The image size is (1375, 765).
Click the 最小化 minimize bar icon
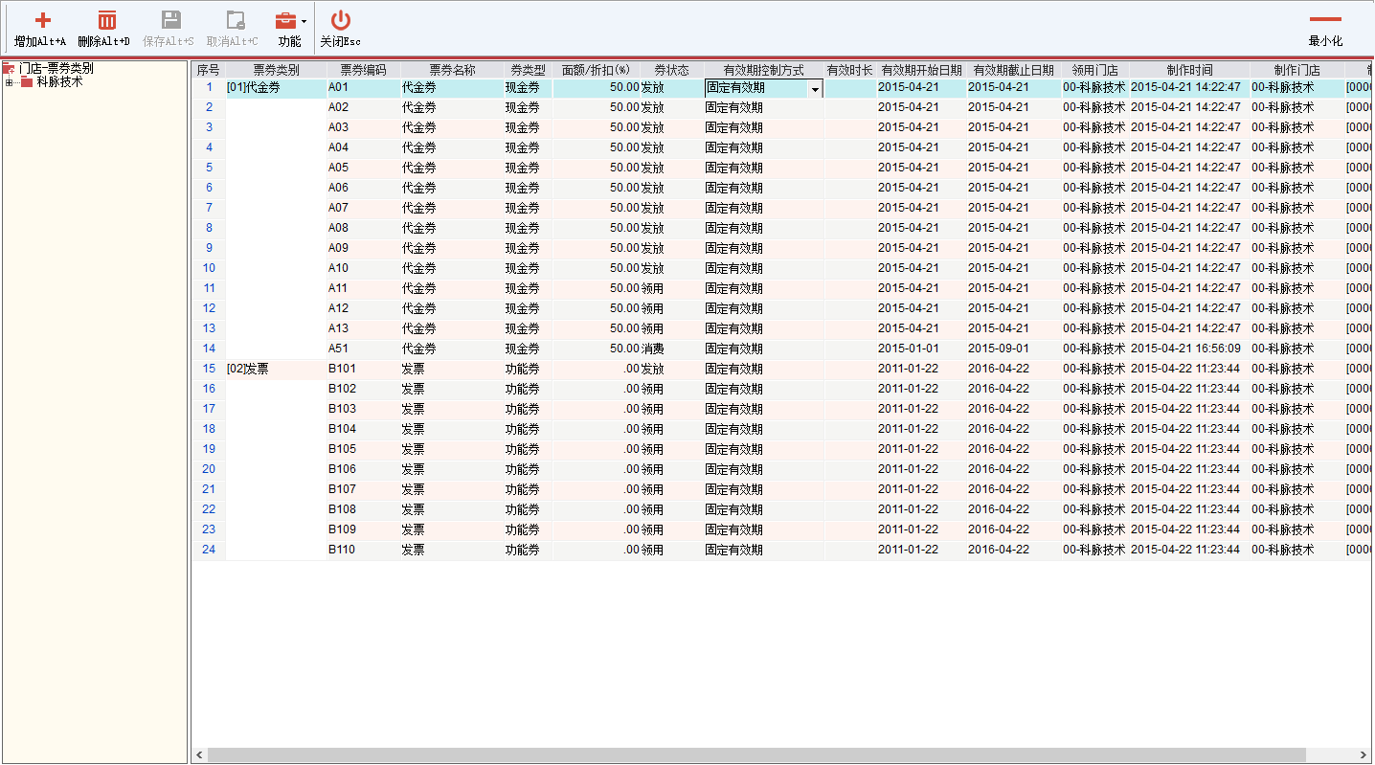pyautogui.click(x=1325, y=18)
